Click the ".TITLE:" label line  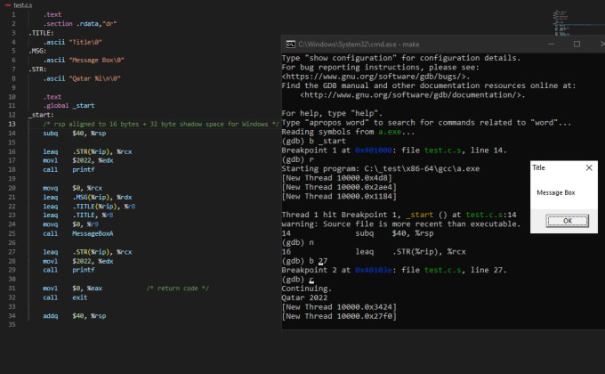coord(41,33)
